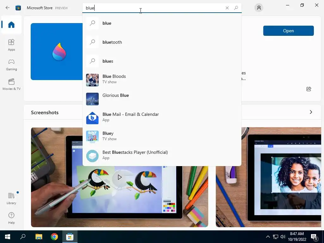Open File Explorer from taskbar
This screenshot has height=243, width=324.
[x=39, y=237]
